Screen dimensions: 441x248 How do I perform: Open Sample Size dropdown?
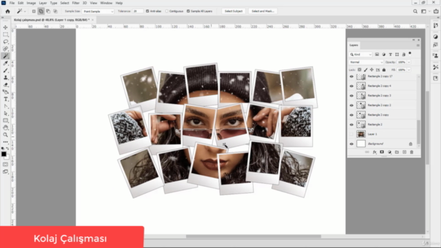point(98,11)
